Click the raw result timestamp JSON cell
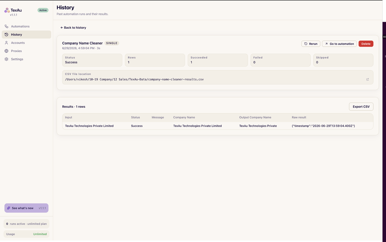The height and width of the screenshot is (242, 386). 323,126
